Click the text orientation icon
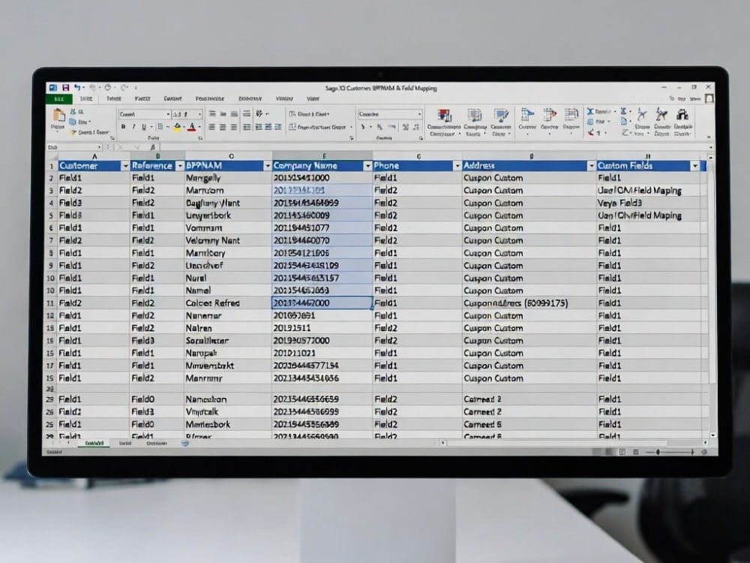The image size is (750, 563). click(x=259, y=113)
